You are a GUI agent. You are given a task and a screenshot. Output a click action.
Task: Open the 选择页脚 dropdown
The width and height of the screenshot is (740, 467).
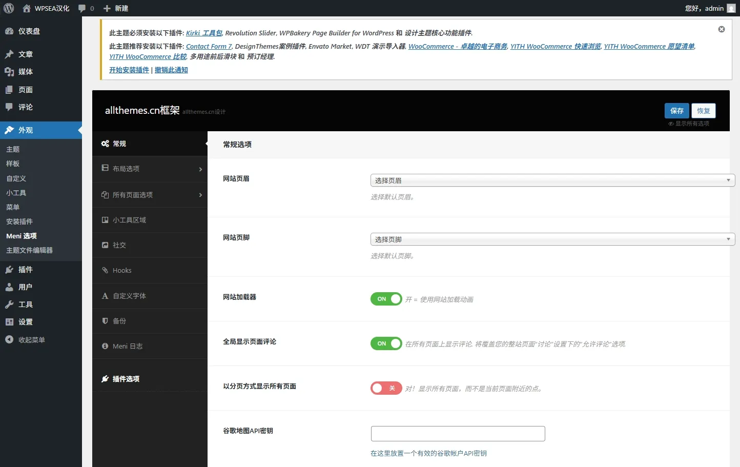pyautogui.click(x=552, y=239)
